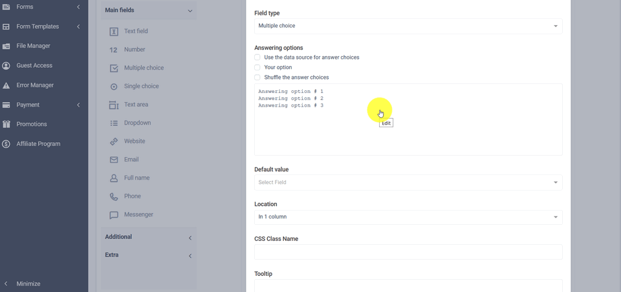Expand the Form Templates submenu chevron
Viewport: 621px width, 292px height.
click(78, 26)
